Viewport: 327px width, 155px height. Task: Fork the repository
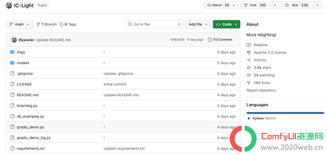(256, 5)
